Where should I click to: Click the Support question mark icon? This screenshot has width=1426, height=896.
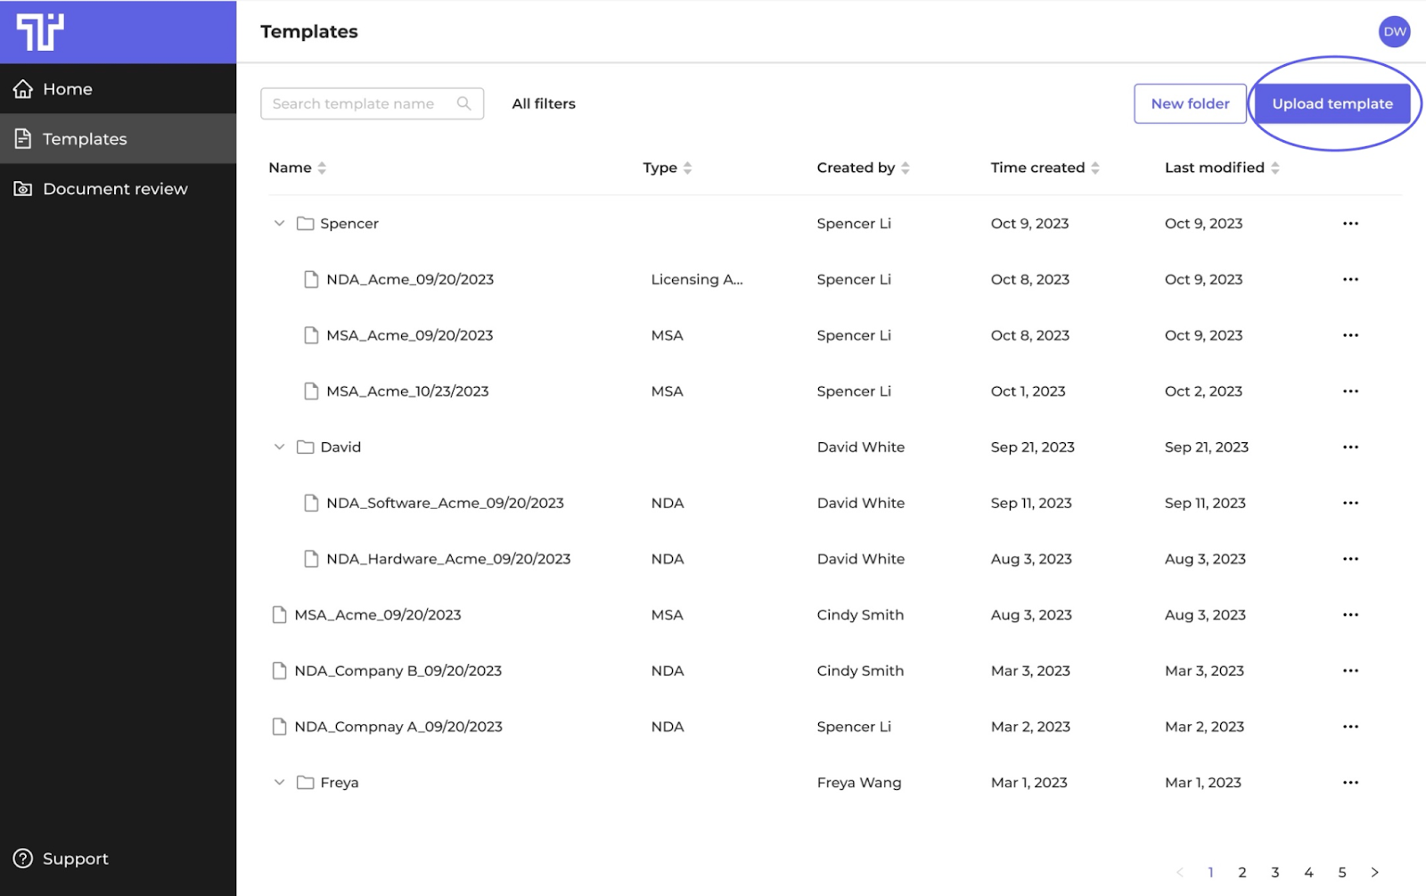[x=23, y=859]
